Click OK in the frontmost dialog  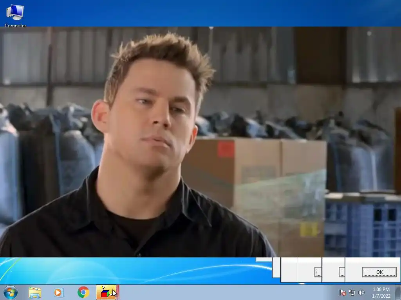[379, 272]
